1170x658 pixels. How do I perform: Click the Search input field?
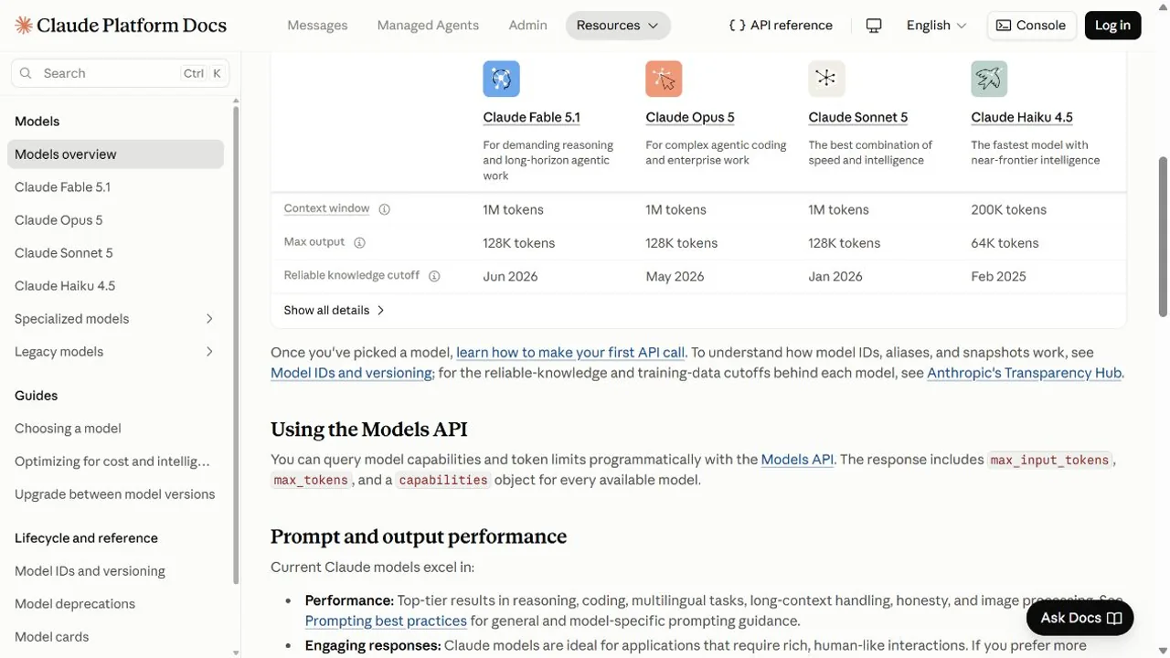pyautogui.click(x=121, y=73)
